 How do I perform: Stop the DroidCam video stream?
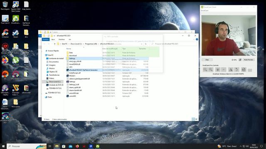pyautogui.click(x=207, y=60)
